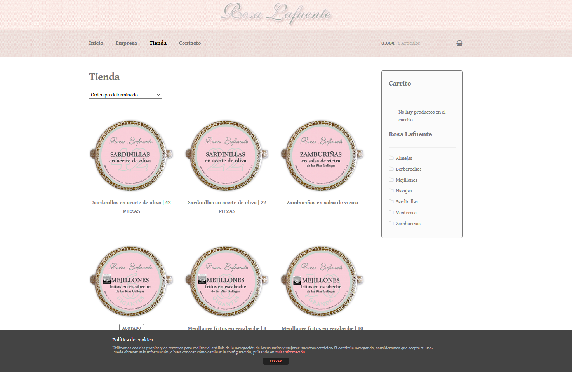This screenshot has height=372, width=572.
Task: Open the Mejillones category link
Action: click(x=407, y=180)
